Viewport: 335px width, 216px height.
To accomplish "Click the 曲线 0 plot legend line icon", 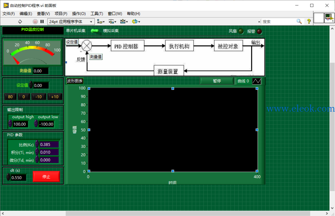I will [257, 81].
